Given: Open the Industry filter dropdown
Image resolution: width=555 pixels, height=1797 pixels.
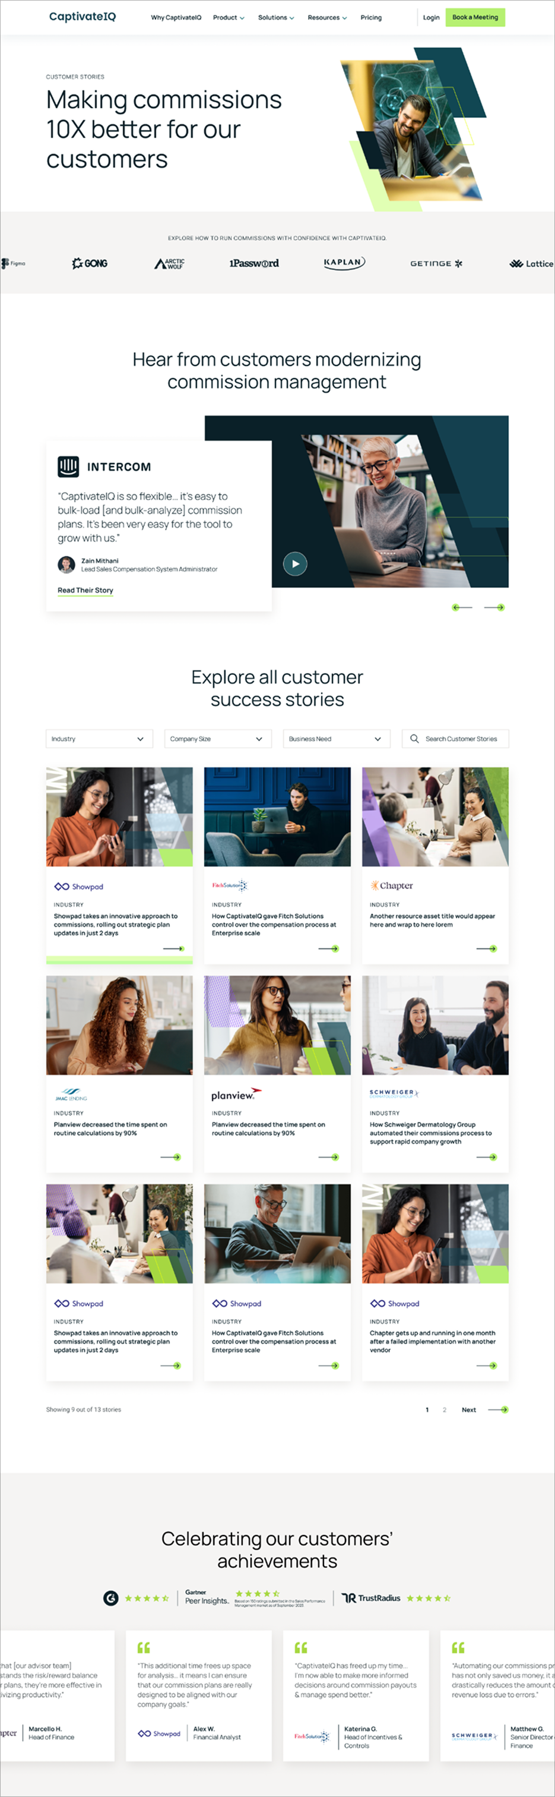Looking at the screenshot, I should click(x=99, y=739).
